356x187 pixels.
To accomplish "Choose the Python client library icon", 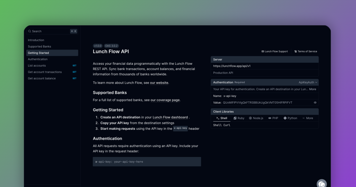I will point(285,118).
